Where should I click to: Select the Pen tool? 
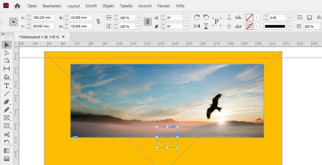coord(7,102)
